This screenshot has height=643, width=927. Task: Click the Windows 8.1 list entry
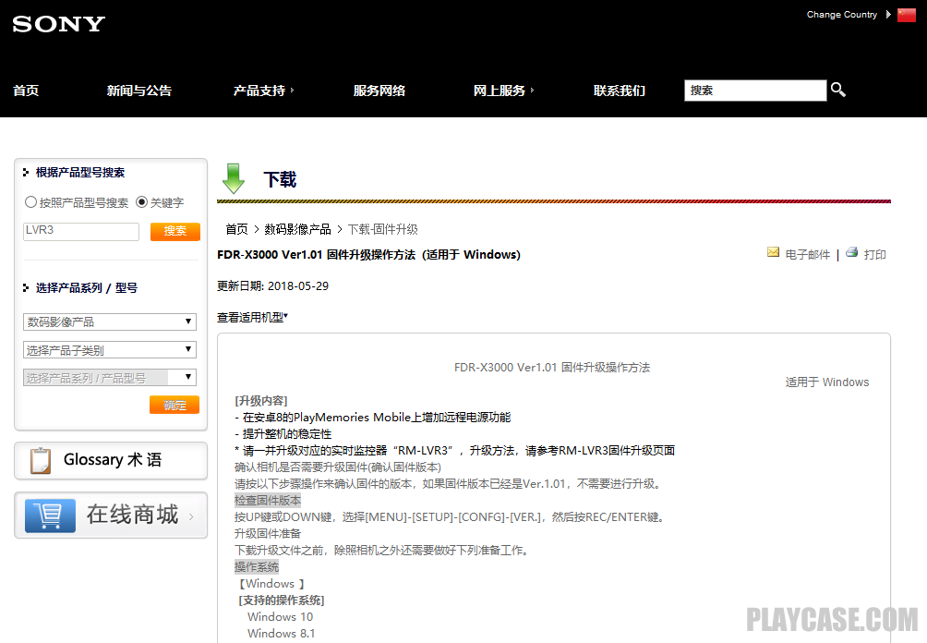point(281,634)
